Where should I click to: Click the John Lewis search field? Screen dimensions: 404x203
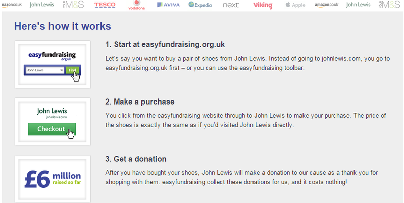pos(43,70)
